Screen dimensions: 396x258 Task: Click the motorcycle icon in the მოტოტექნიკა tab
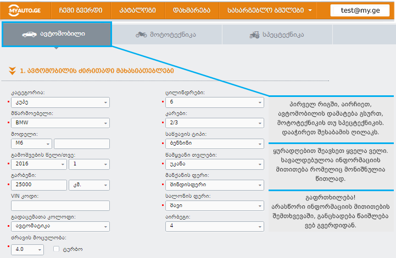point(141,35)
